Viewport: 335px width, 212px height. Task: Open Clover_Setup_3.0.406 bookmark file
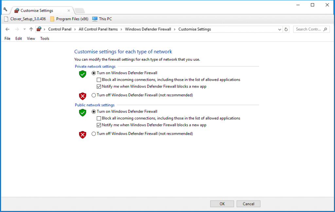[25, 19]
